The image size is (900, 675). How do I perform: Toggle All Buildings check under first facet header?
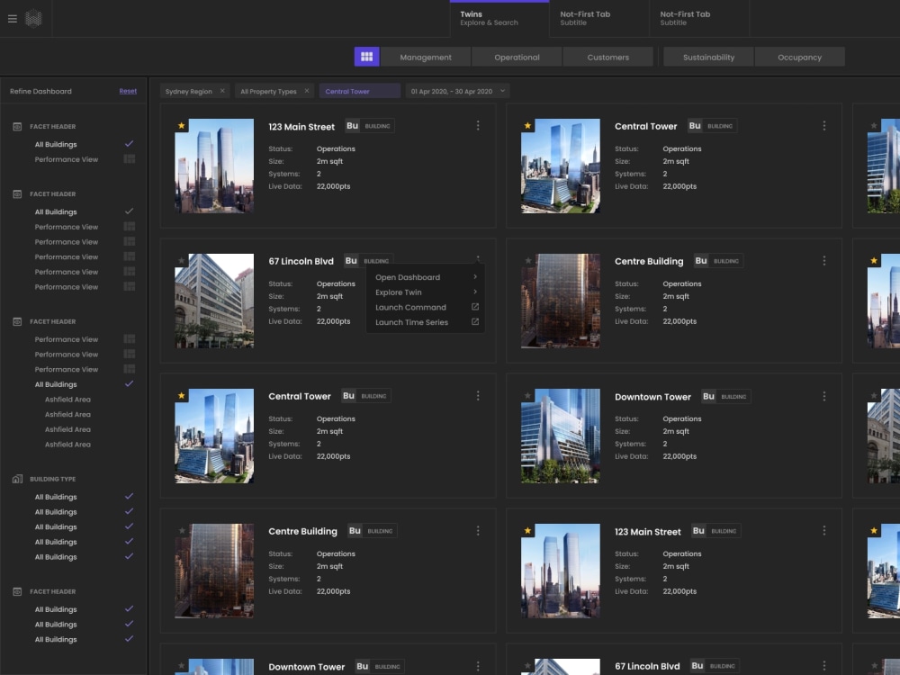[129, 144]
